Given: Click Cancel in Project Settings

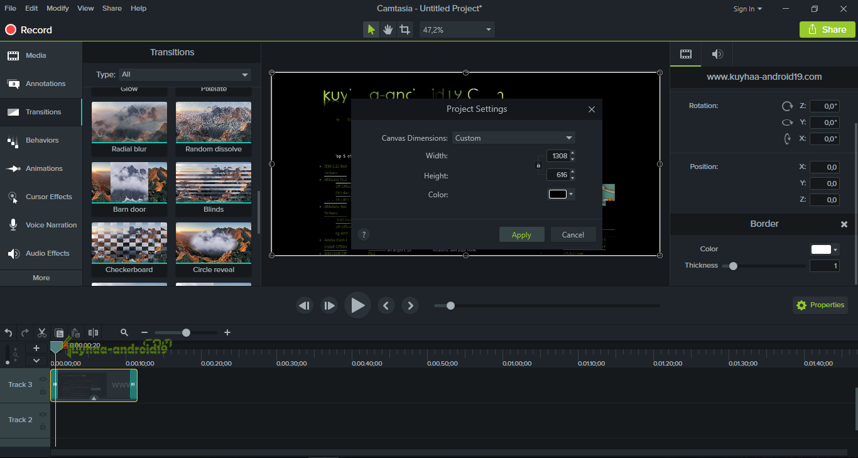Looking at the screenshot, I should 573,234.
